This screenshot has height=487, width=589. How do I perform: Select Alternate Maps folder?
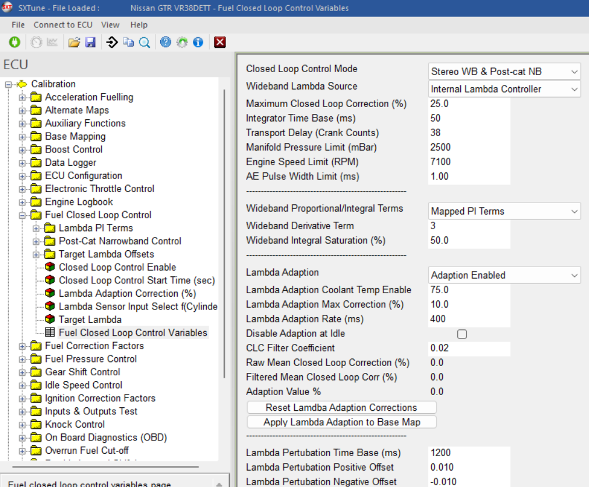[77, 111]
